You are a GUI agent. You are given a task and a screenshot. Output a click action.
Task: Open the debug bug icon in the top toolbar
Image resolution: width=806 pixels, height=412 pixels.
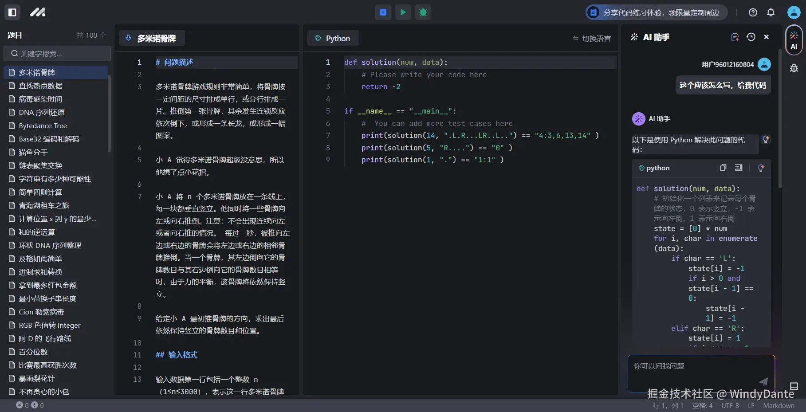click(423, 12)
